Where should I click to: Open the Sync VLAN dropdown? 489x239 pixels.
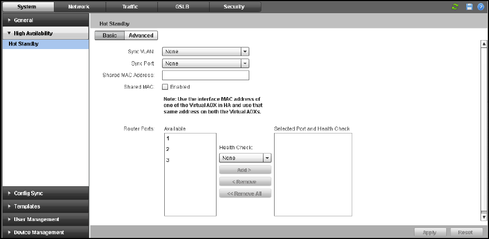205,51
